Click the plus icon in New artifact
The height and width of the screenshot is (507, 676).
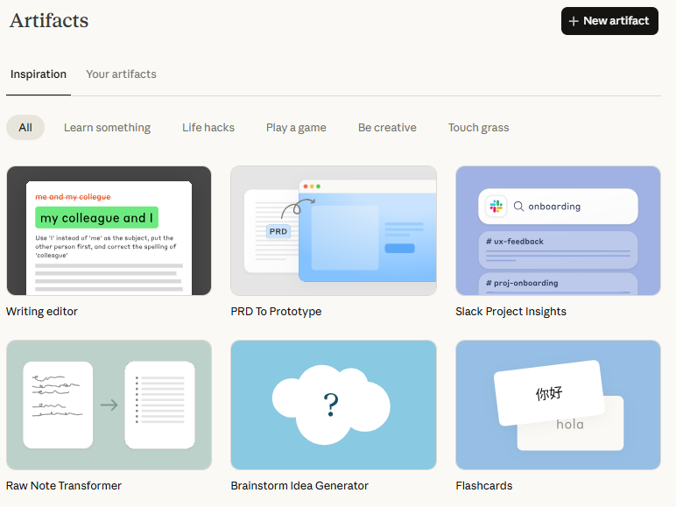pyautogui.click(x=574, y=21)
